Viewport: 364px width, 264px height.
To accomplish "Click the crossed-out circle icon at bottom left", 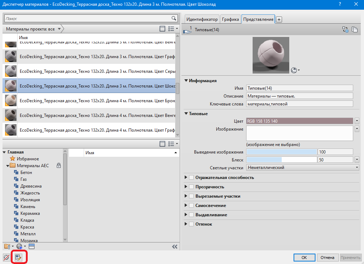I will 6,257.
